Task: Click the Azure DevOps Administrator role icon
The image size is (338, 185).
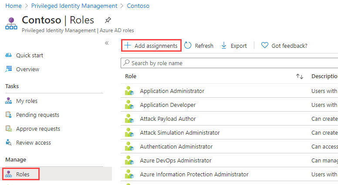Action: tap(129, 160)
